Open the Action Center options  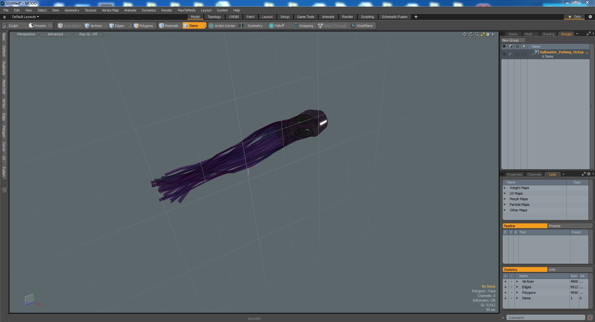pyautogui.click(x=222, y=26)
